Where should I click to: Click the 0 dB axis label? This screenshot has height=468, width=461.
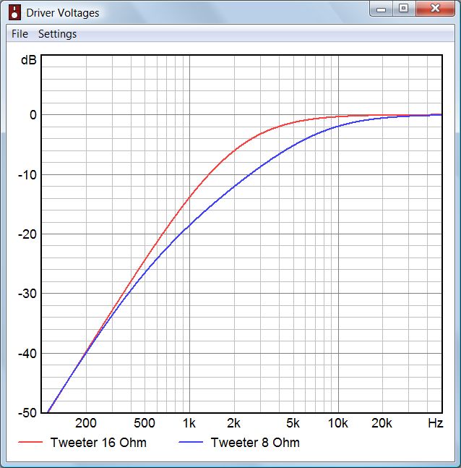click(x=33, y=115)
